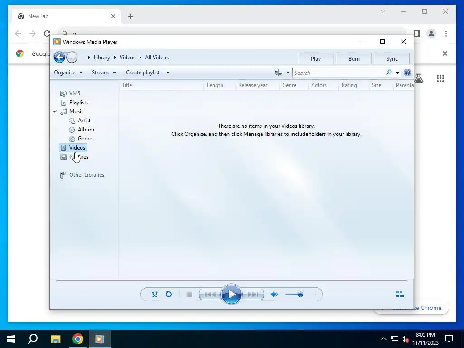Click Create playlist
Image resolution: width=464 pixels, height=348 pixels.
click(143, 72)
